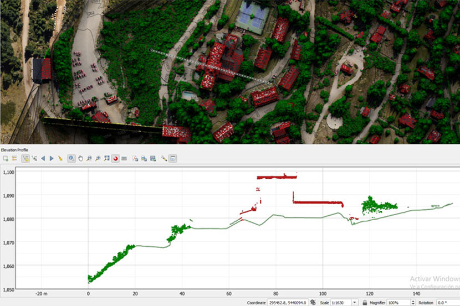Image resolution: width=460 pixels, height=306 pixels.
Task: Click the Coordinate input field
Action: point(288,303)
